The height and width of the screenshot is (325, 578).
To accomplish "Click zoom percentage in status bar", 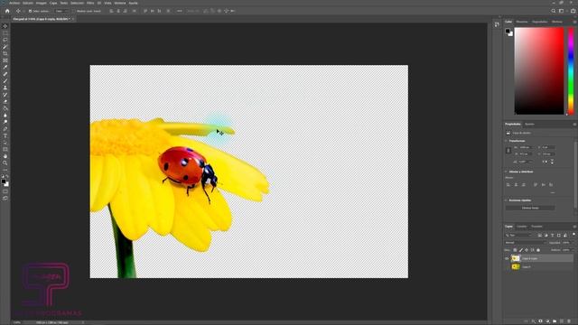I will pyautogui.click(x=17, y=322).
